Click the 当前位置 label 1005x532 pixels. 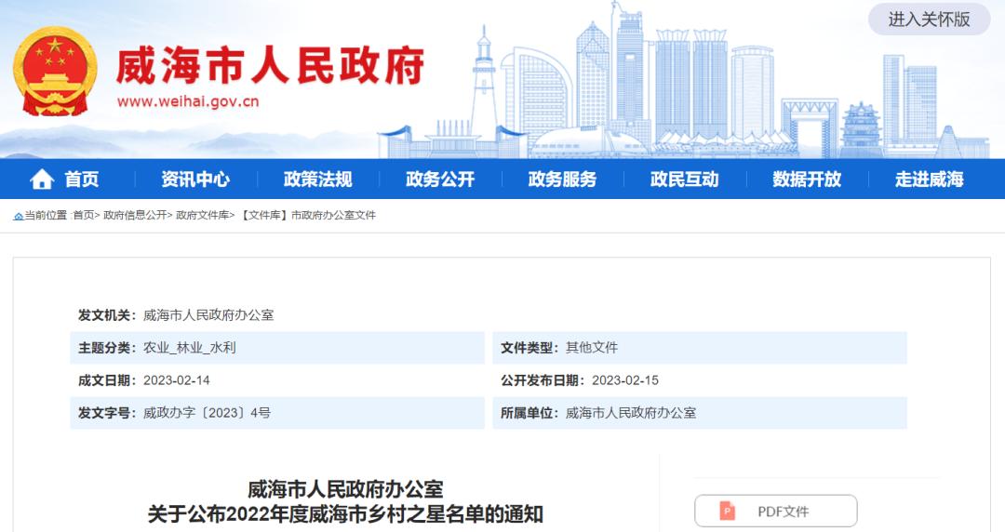click(x=47, y=216)
